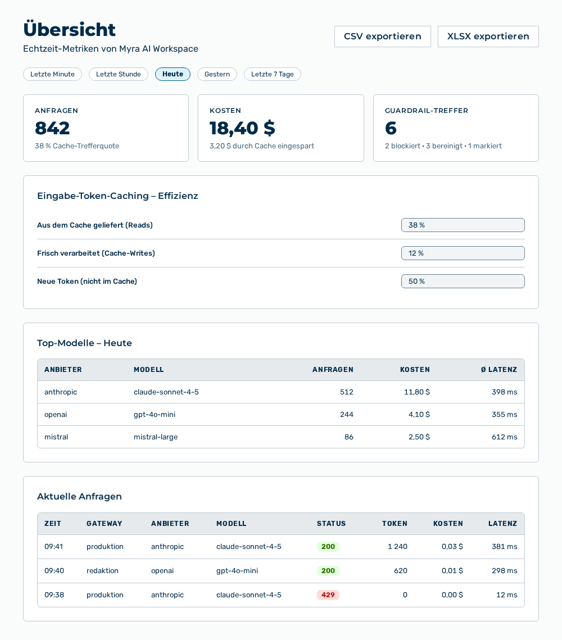The image size is (562, 640).
Task: Click Frisch verarbeitet (Cache-Writes) label
Action: tap(96, 253)
